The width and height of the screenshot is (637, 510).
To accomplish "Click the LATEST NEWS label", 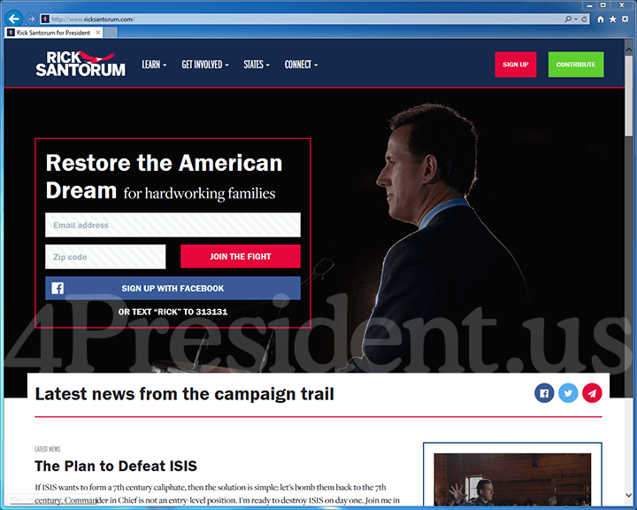I will click(x=48, y=449).
